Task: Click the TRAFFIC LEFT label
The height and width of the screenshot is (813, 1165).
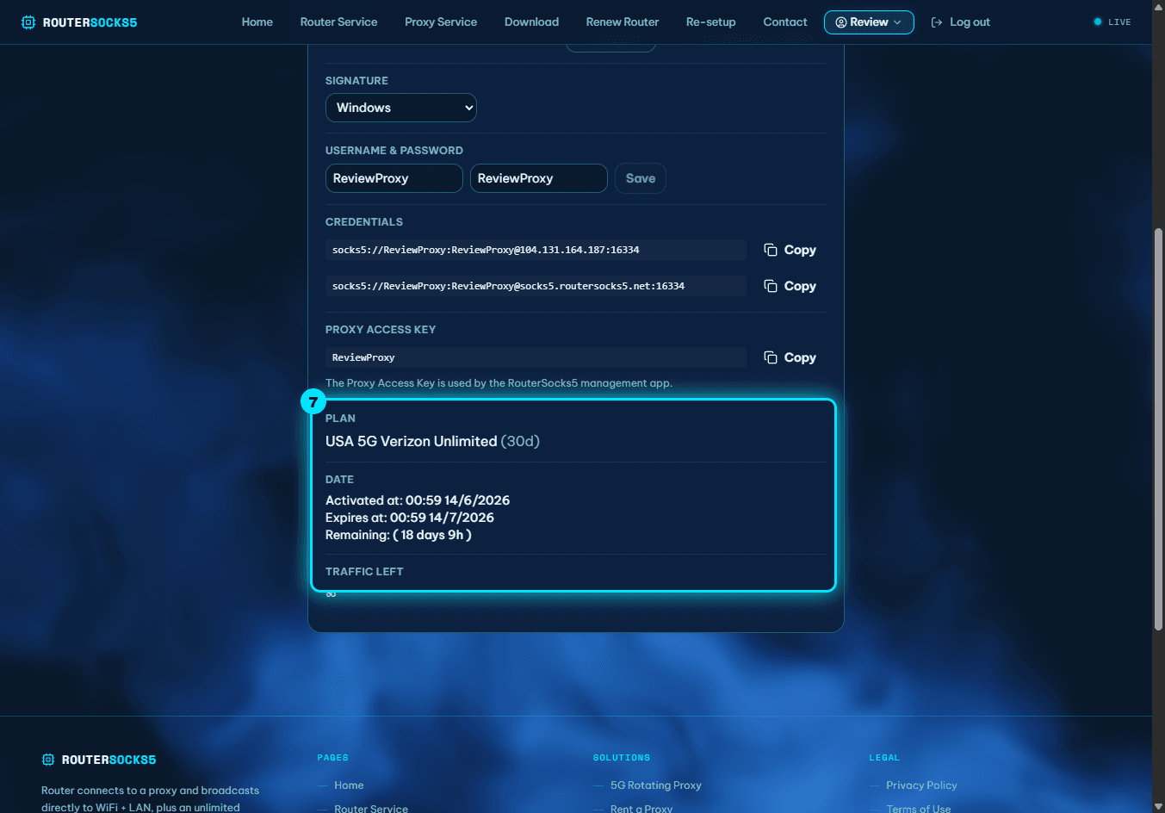Action: click(364, 572)
